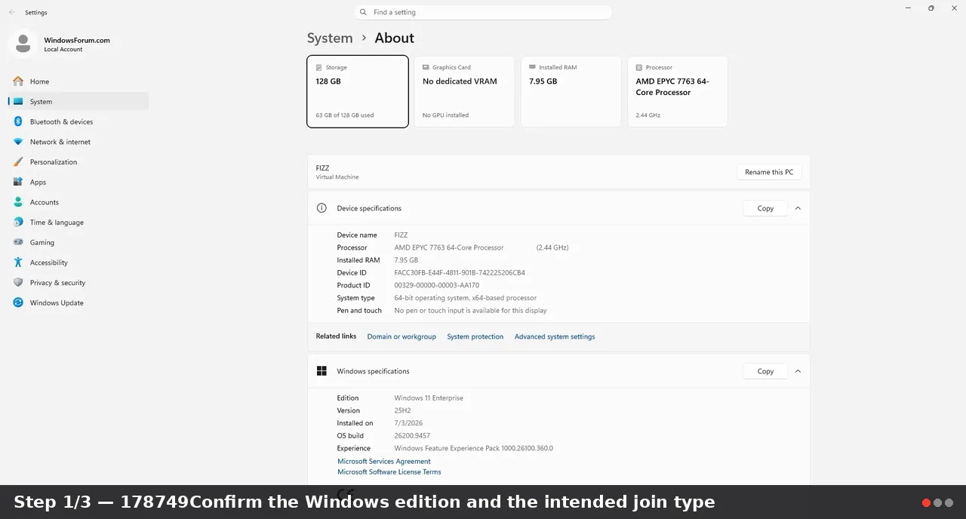
Task: Click the Time & language globe icon
Action: tap(18, 223)
